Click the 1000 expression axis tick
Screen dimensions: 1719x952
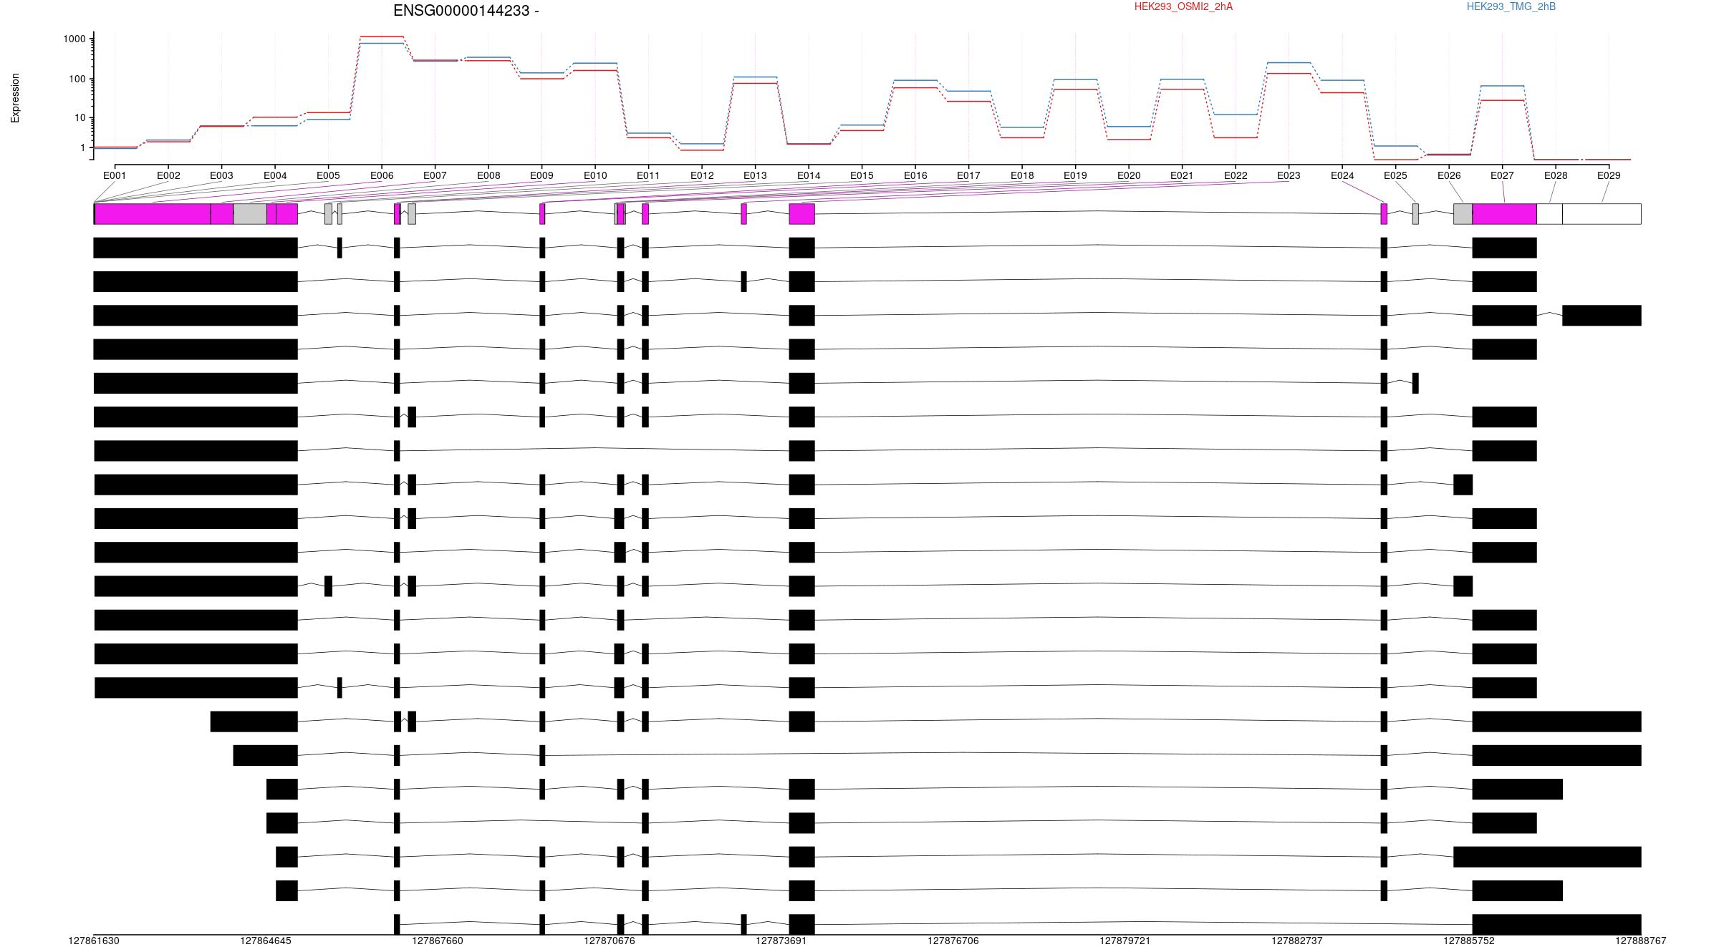coord(74,39)
